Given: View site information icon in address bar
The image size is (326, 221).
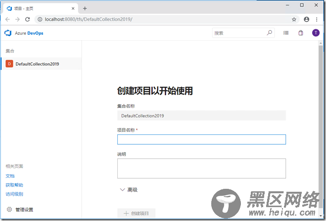Looking at the screenshot, I should pyautogui.click(x=40, y=19).
